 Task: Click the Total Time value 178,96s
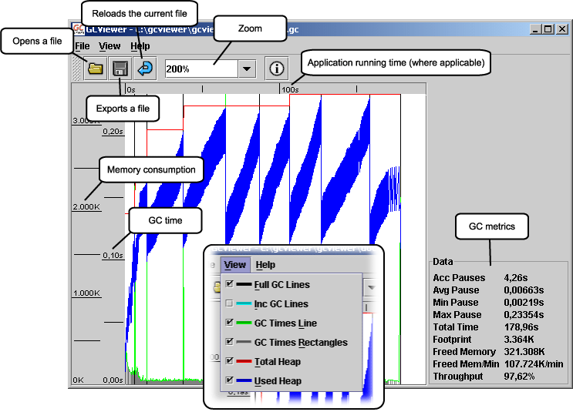tap(521, 327)
